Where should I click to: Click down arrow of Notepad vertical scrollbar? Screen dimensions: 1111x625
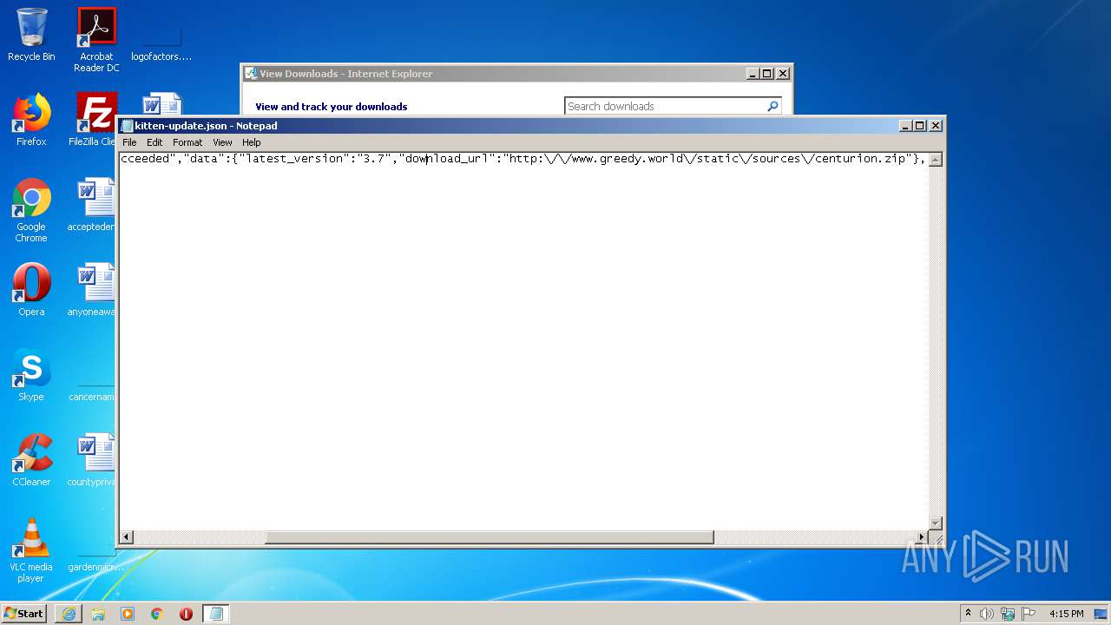(x=936, y=523)
